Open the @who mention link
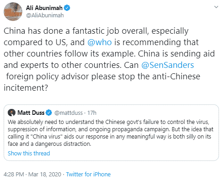The height and width of the screenshot is (180, 224). click(x=100, y=42)
